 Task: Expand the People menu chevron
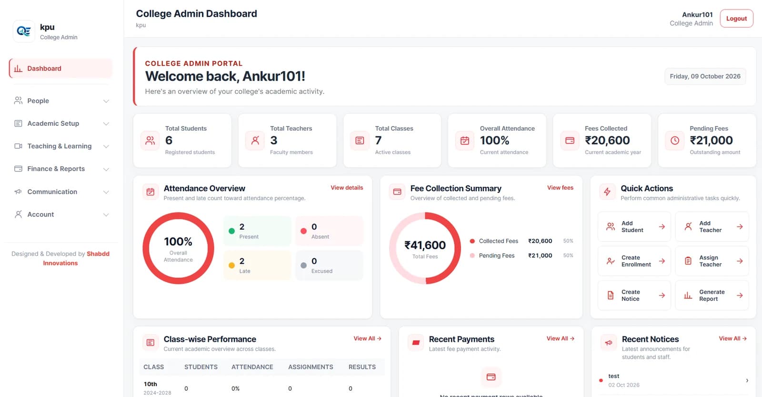tap(106, 101)
